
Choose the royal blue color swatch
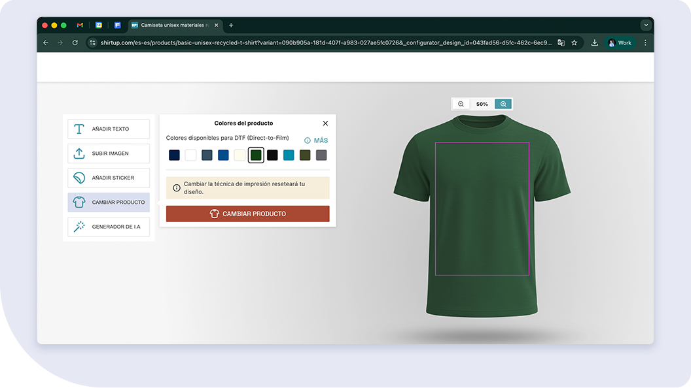click(223, 155)
